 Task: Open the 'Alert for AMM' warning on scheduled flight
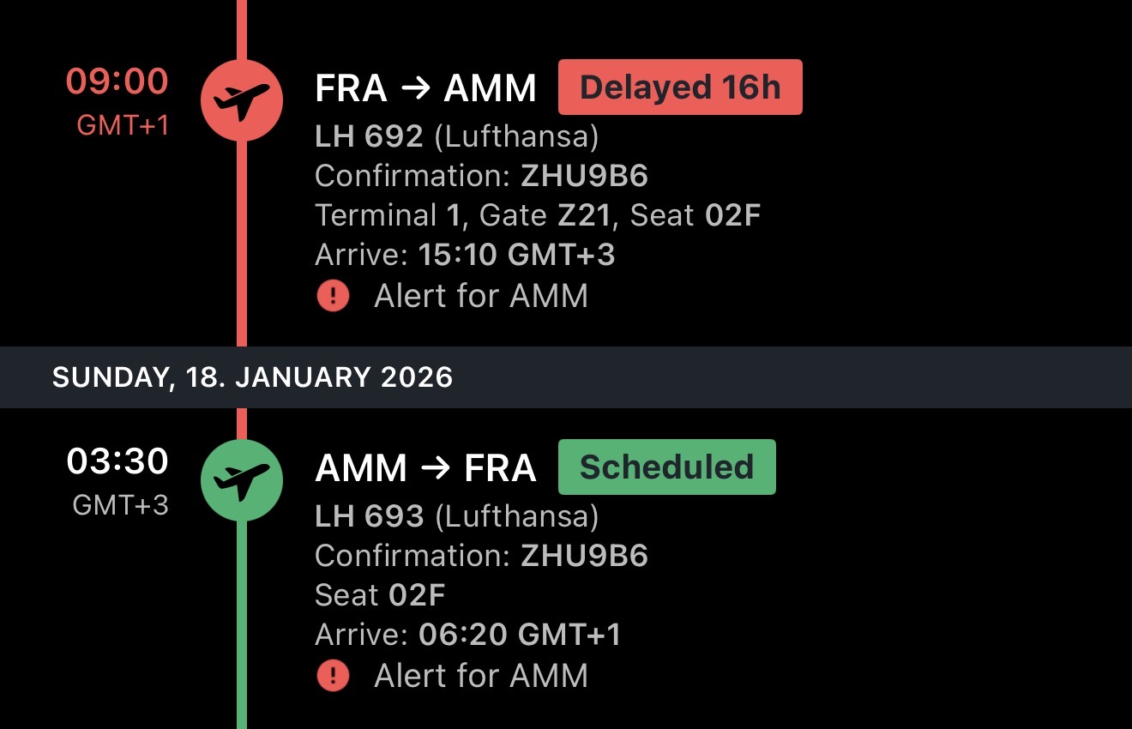coord(480,675)
